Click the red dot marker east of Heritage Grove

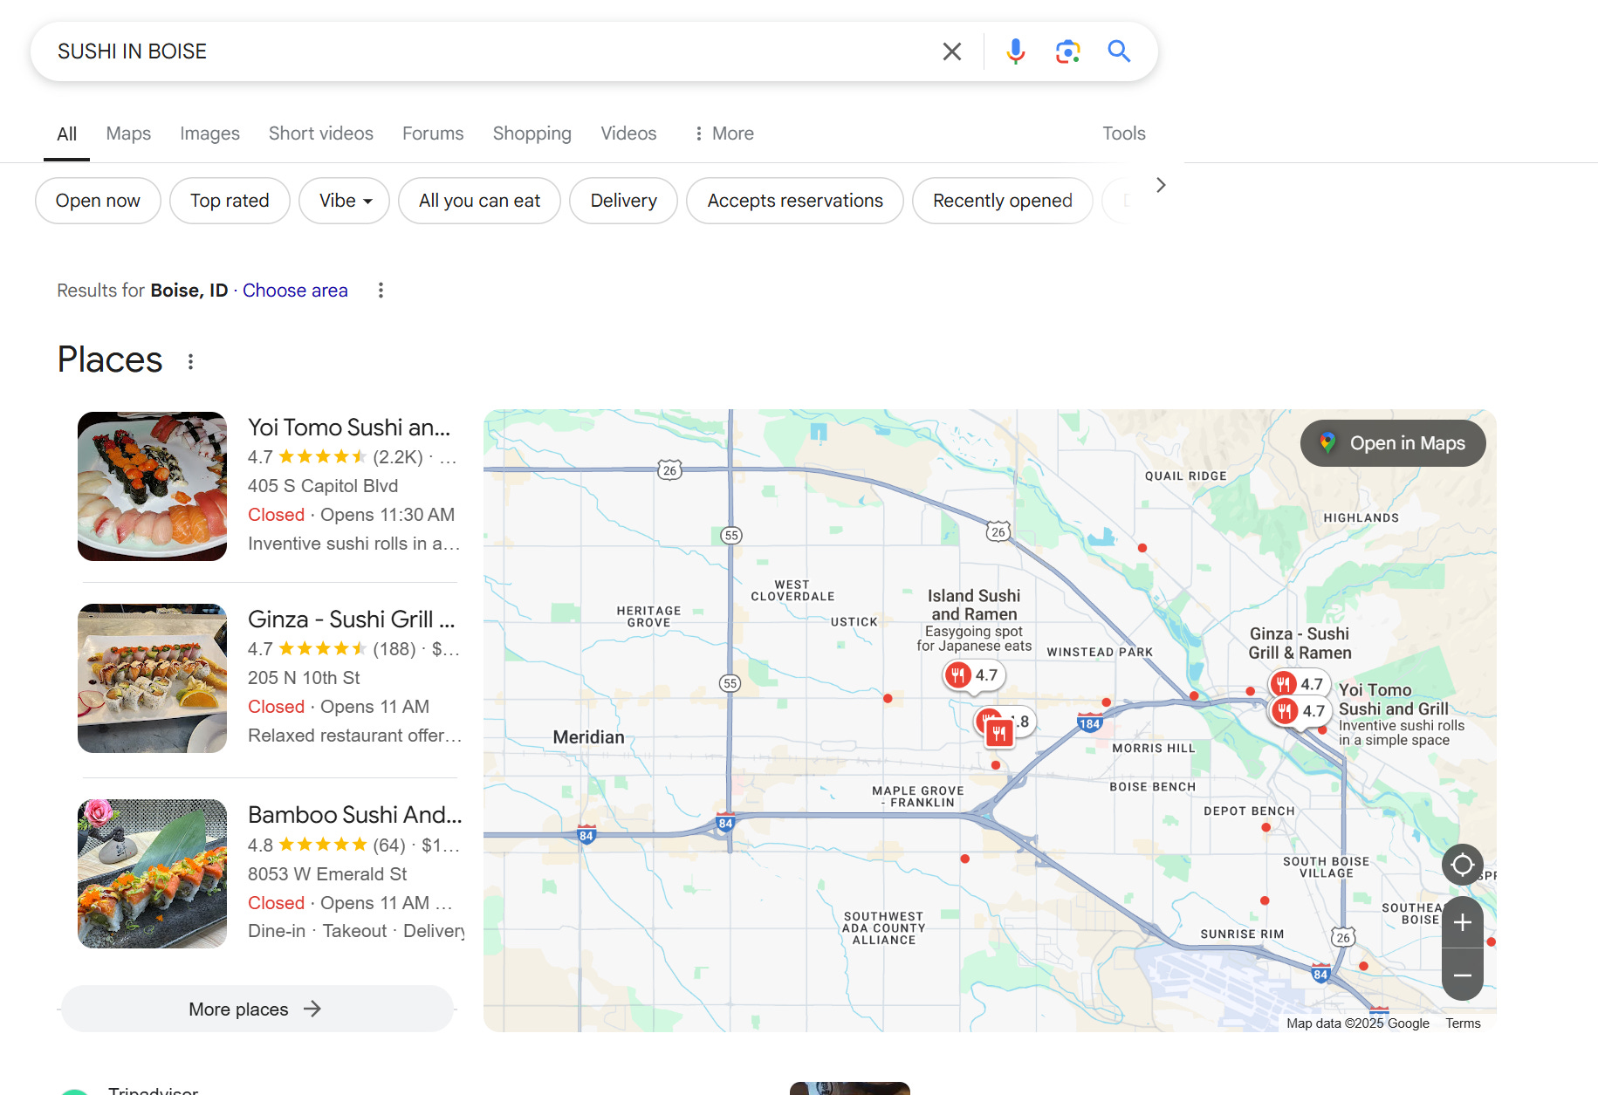888,698
